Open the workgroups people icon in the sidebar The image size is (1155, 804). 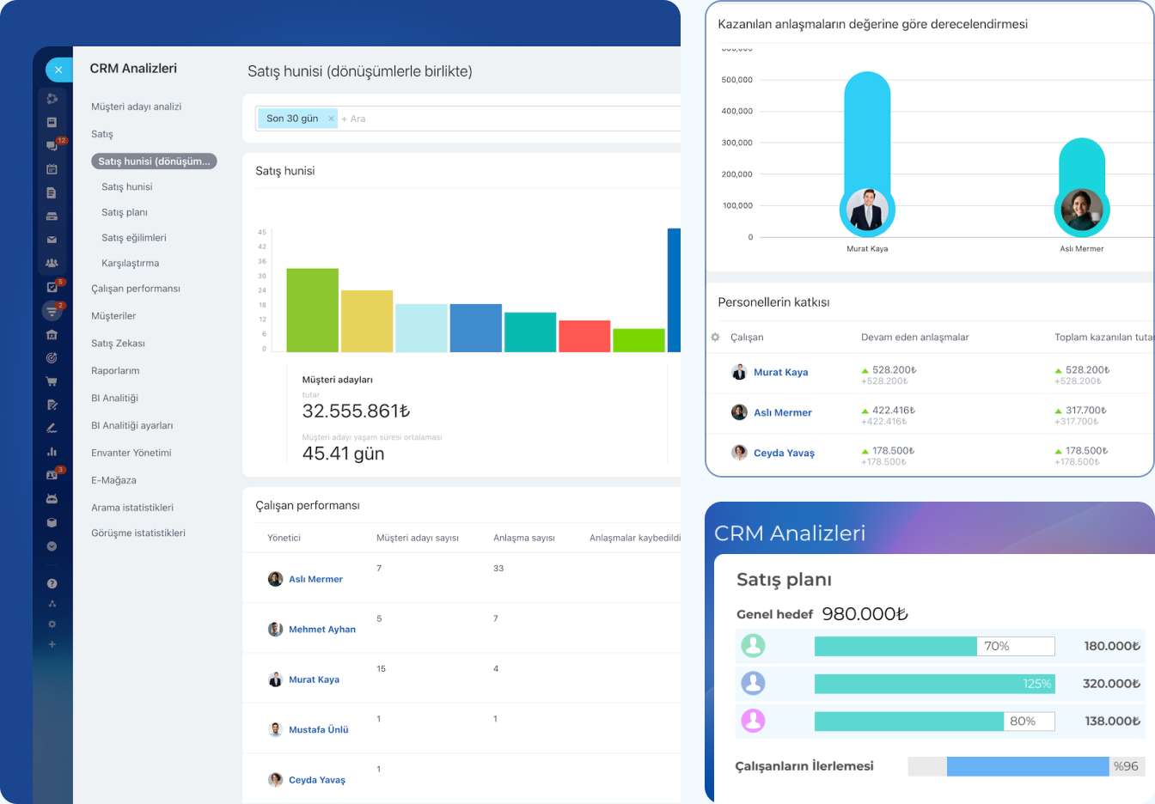pos(52,263)
